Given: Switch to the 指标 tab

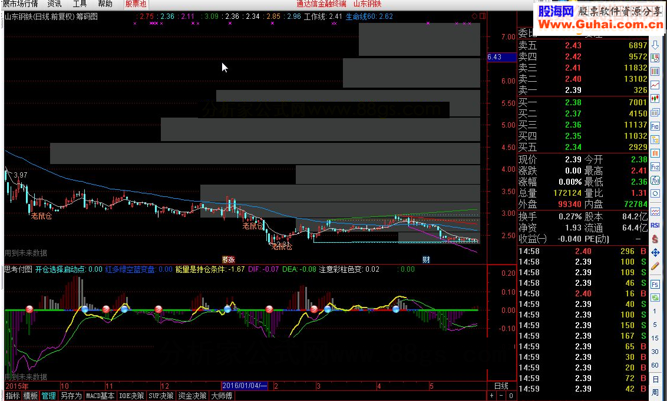Looking at the screenshot, I should coord(13,396).
